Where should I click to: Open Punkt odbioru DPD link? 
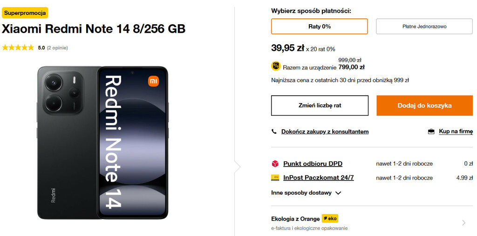point(313,164)
